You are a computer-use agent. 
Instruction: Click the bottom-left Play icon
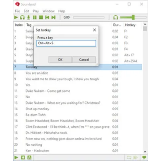click(16, 157)
